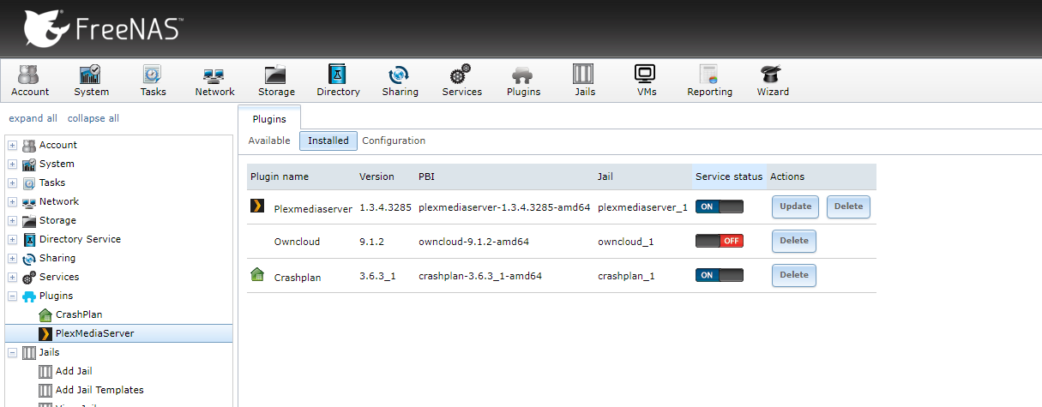Select PlexMediaServer label in sidebar tree
Viewport: 1042px width, 407px height.
pos(94,333)
